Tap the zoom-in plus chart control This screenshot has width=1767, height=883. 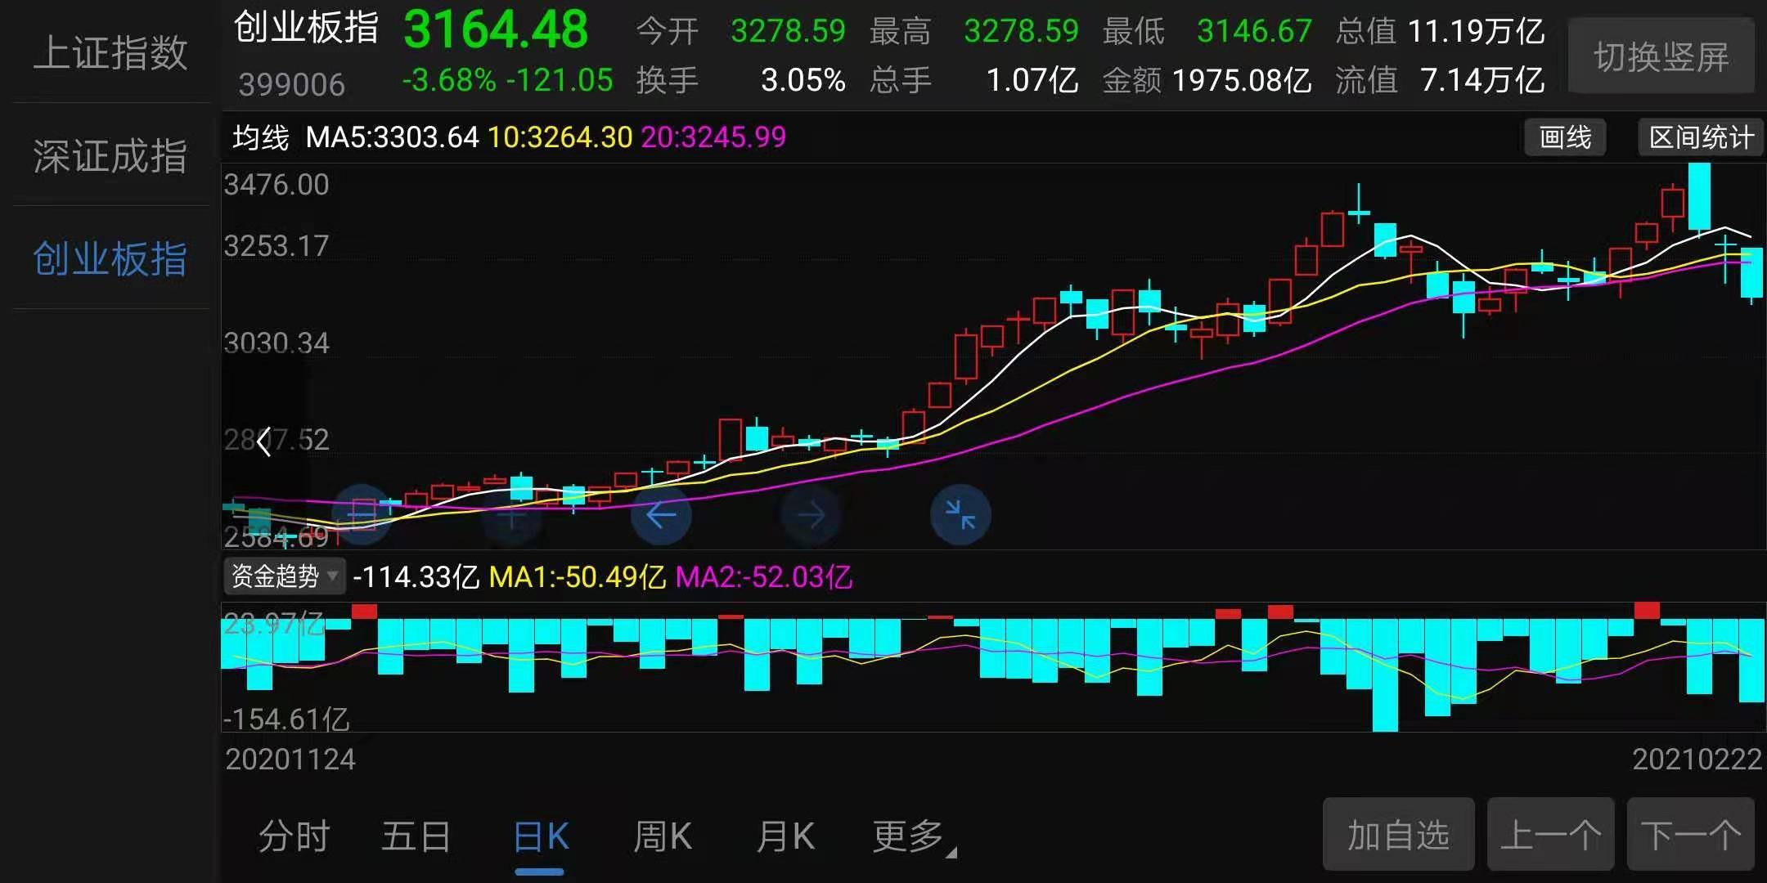coord(512,515)
